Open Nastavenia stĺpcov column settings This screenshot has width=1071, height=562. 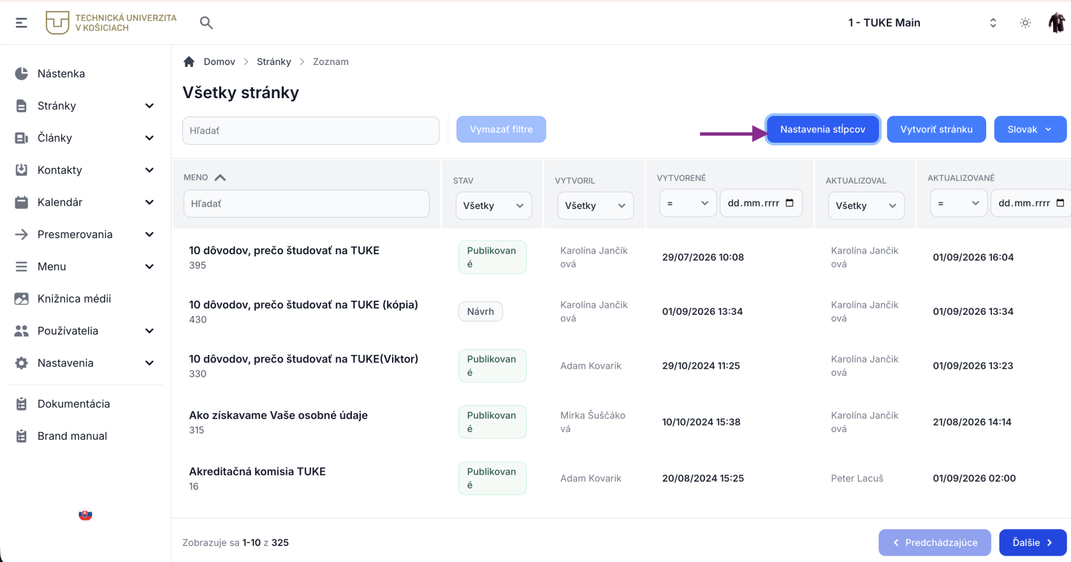coord(822,129)
